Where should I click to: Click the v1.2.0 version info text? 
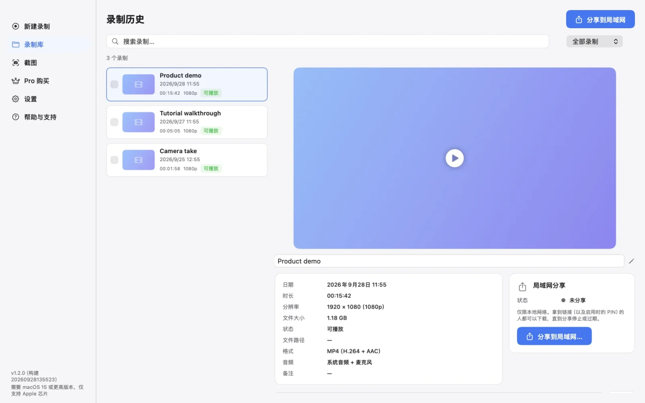click(x=33, y=376)
